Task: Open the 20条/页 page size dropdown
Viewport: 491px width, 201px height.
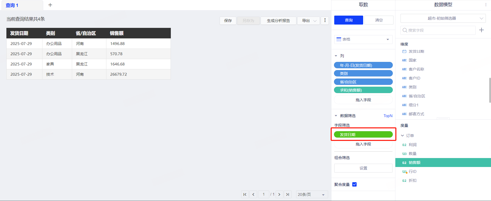Action: pos(311,195)
